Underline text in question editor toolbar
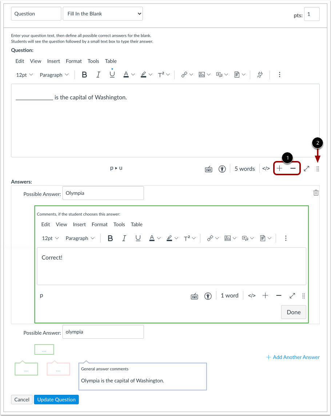Screen dimensions: 331x416 pos(112,75)
